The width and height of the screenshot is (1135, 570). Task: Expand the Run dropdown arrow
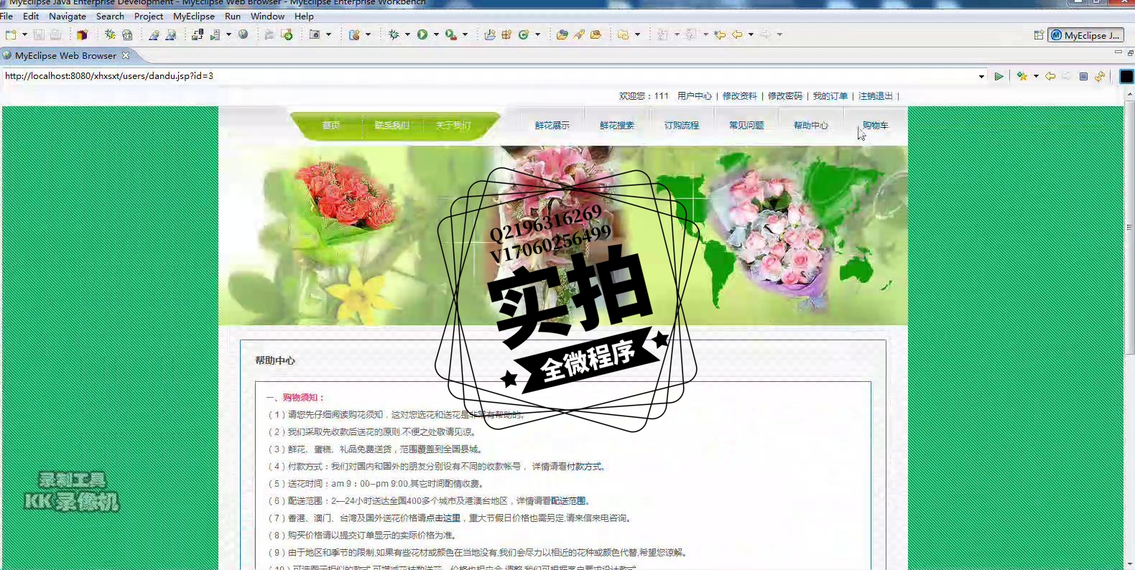[436, 34]
